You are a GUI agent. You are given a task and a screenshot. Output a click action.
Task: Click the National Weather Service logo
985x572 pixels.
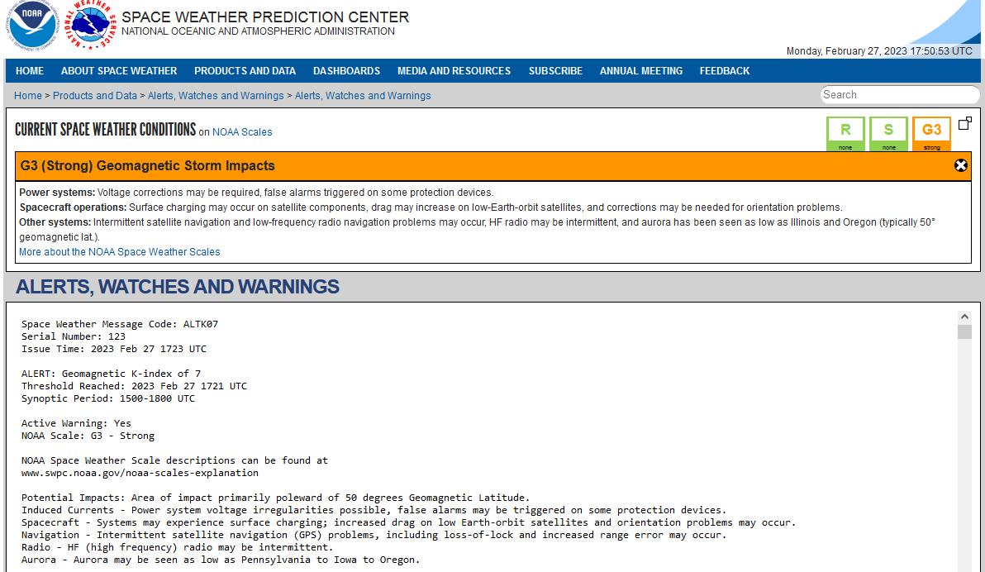90,25
